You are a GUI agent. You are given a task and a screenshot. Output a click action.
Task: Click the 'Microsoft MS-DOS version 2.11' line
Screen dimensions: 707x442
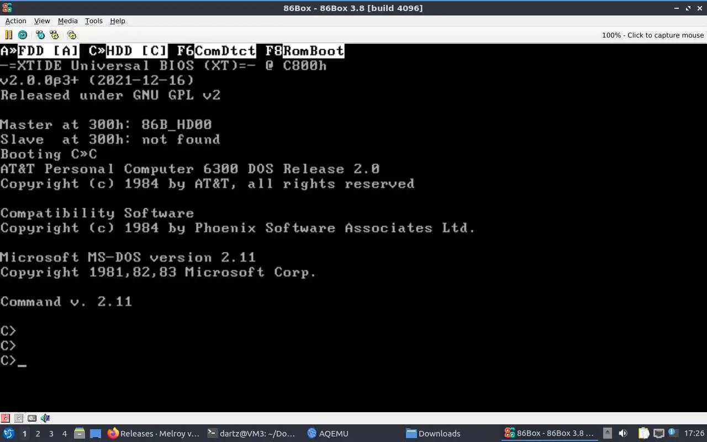pos(128,257)
